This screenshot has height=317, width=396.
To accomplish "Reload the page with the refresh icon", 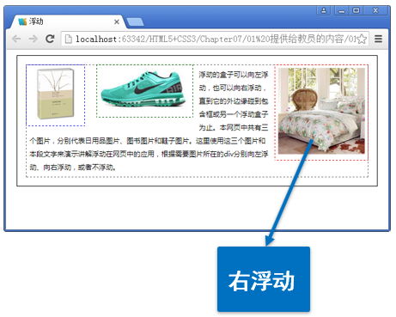I will (x=50, y=39).
